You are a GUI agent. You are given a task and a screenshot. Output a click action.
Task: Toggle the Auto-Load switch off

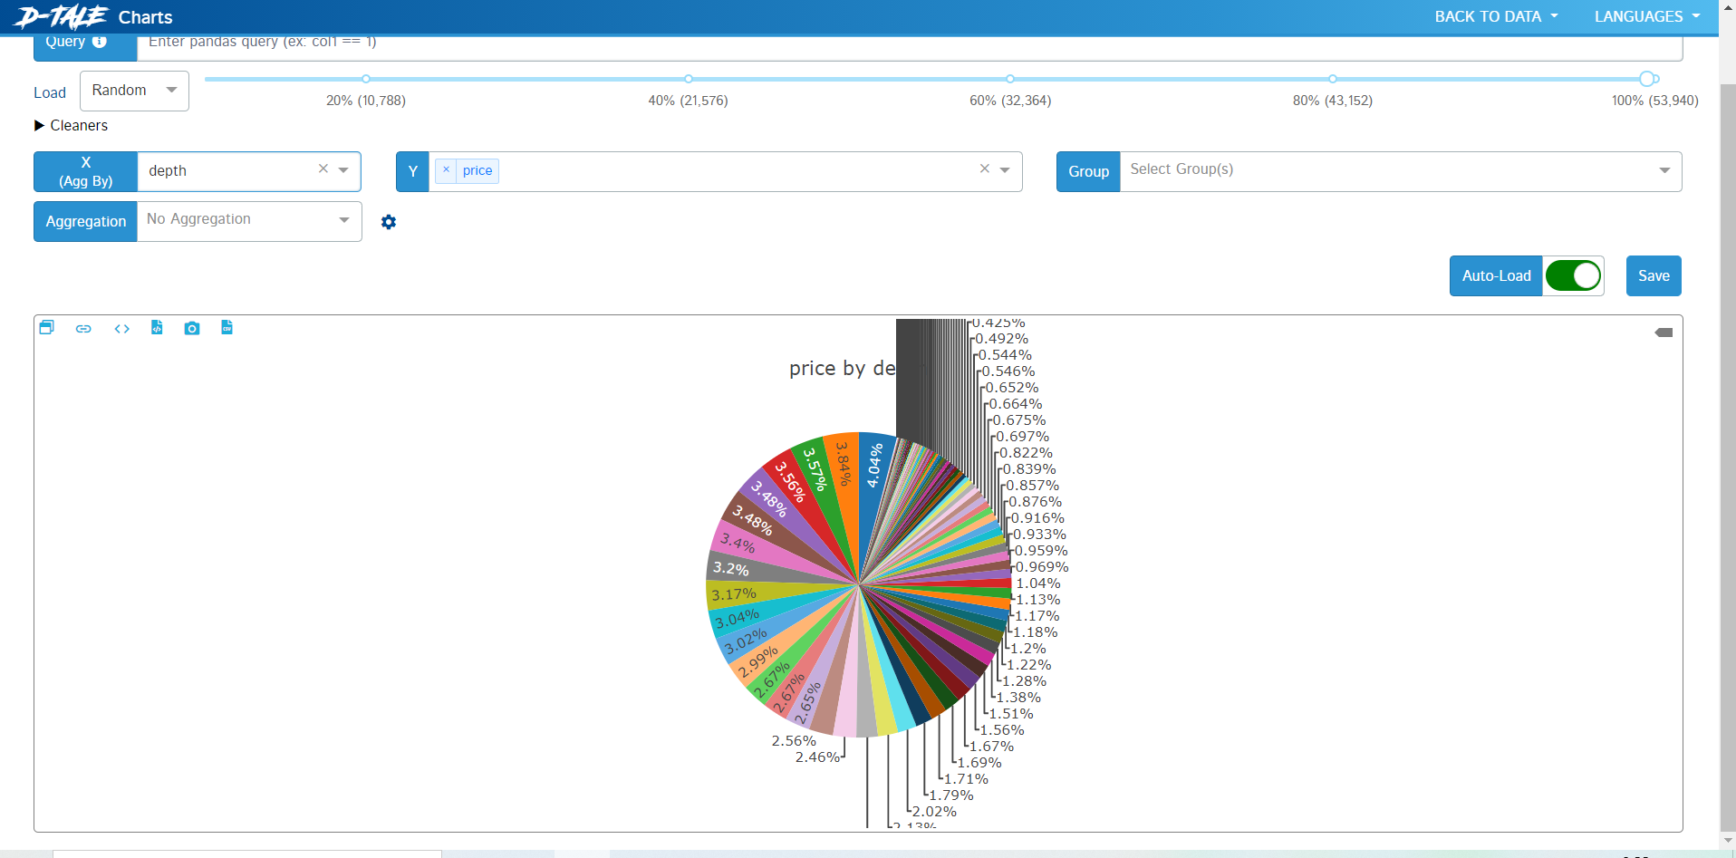(x=1573, y=275)
